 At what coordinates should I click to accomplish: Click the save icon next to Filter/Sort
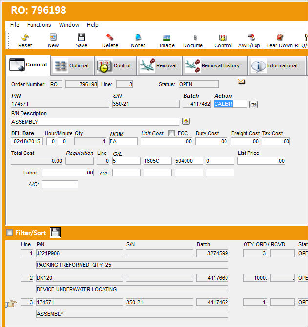[x=55, y=232]
